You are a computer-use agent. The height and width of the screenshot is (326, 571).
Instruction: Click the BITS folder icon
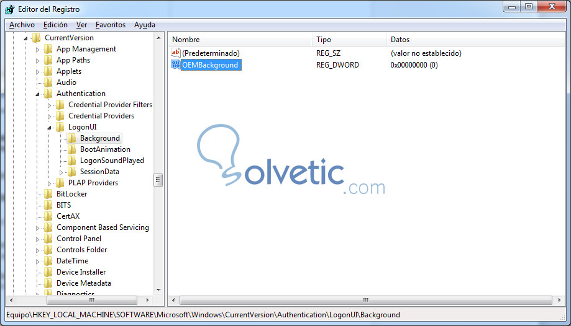[48, 205]
